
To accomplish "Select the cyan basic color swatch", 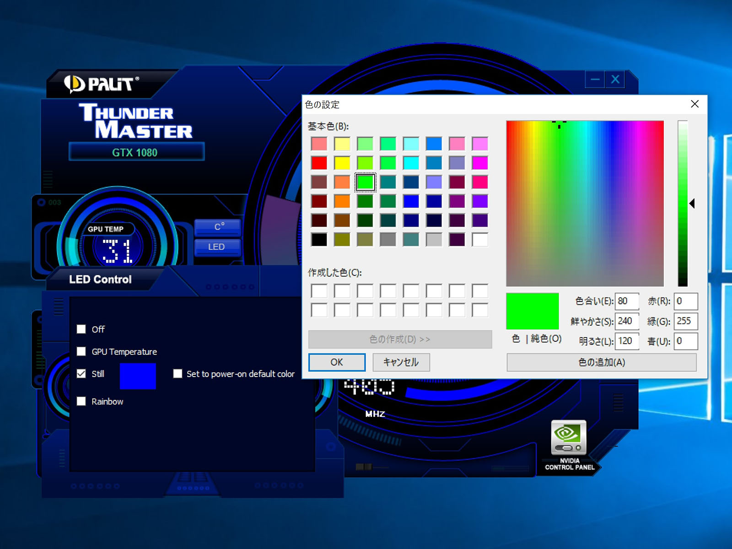I will coord(411,163).
